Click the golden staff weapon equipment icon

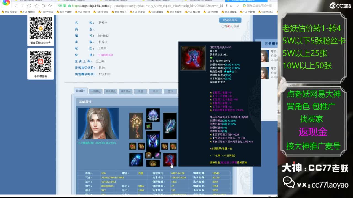pos(136,126)
